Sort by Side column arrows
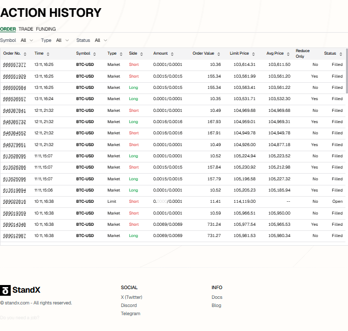The image size is (348, 331). point(142,54)
